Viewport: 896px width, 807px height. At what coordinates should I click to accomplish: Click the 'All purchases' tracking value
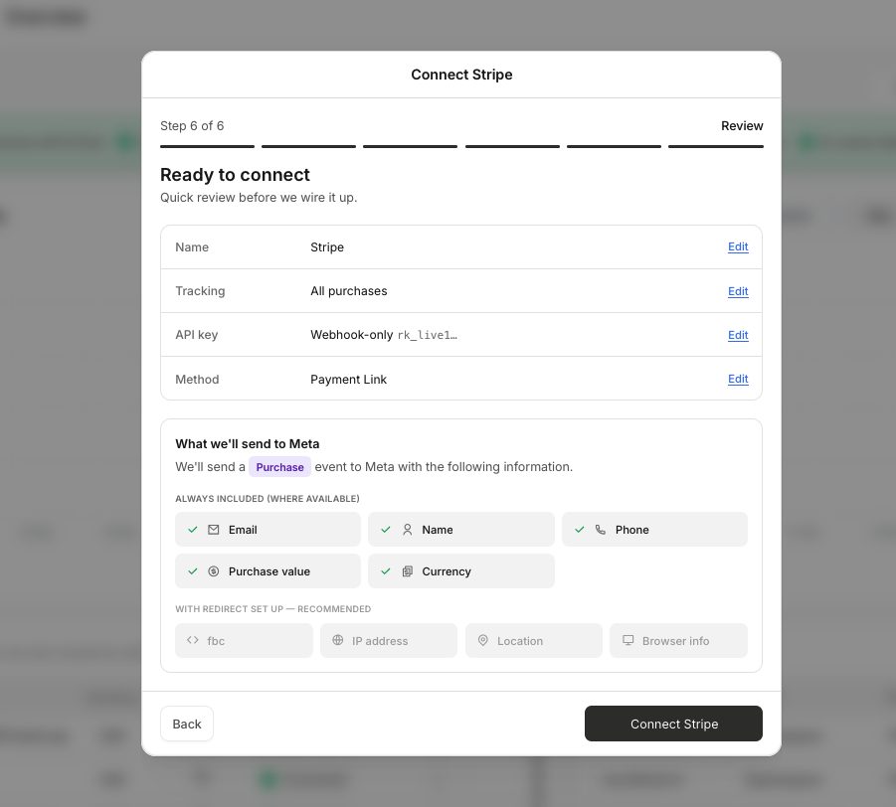pos(349,291)
